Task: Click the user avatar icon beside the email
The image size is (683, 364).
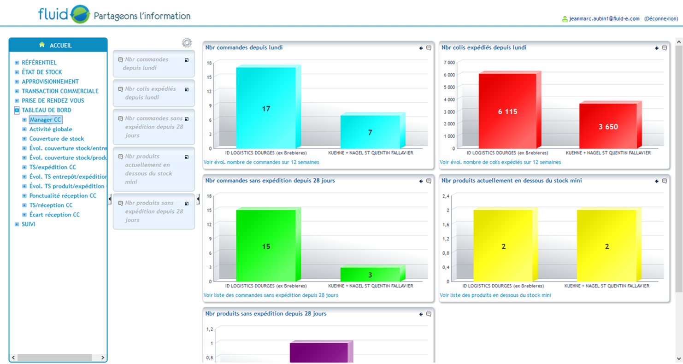Action: [x=565, y=19]
